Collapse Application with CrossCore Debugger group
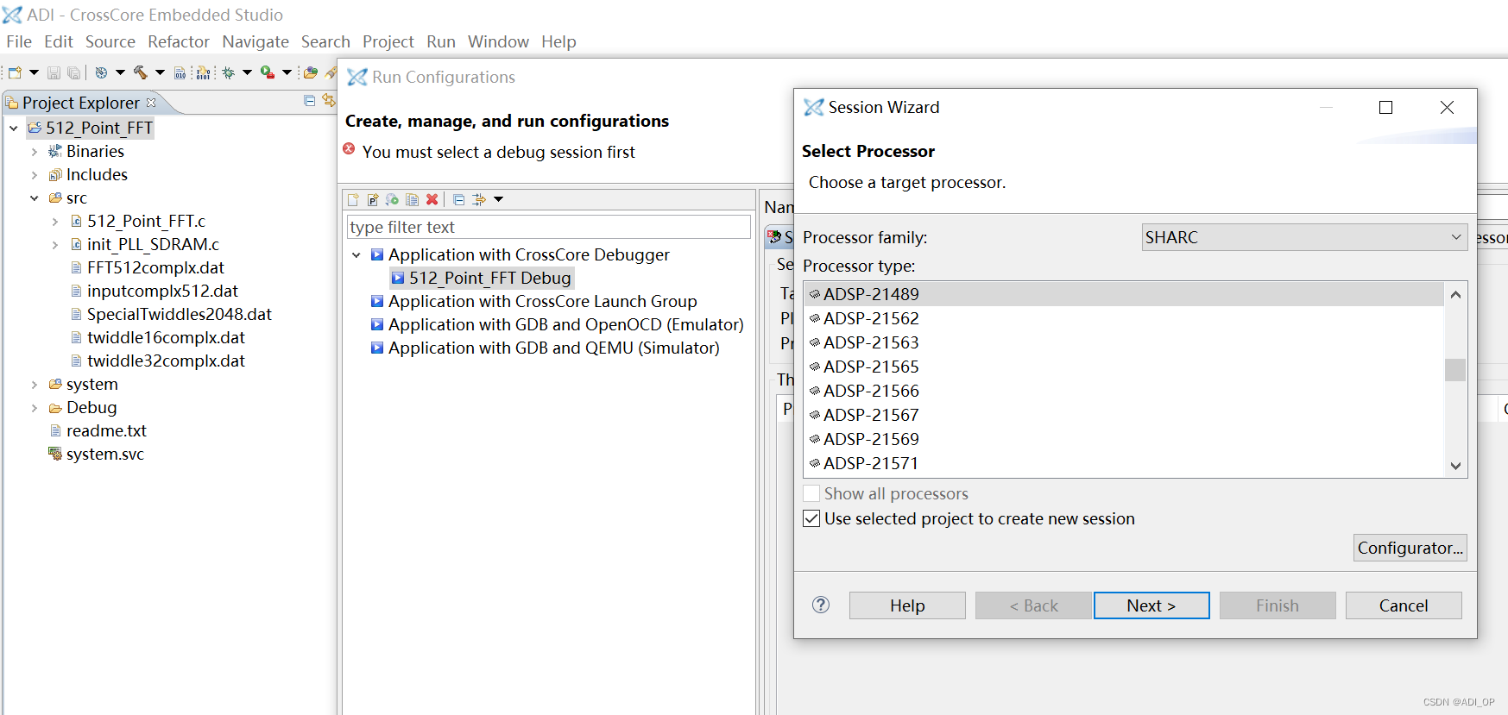The width and height of the screenshot is (1508, 715). [356, 255]
